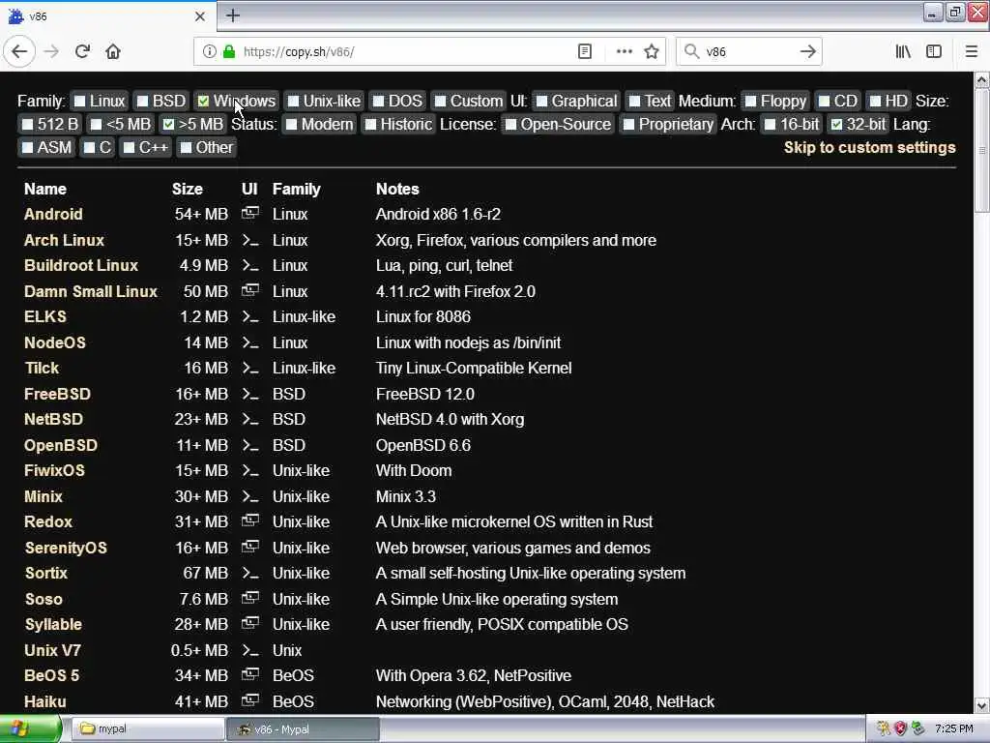The image size is (990, 743).
Task: Click the 7:25 PM system clock
Action: (x=954, y=728)
